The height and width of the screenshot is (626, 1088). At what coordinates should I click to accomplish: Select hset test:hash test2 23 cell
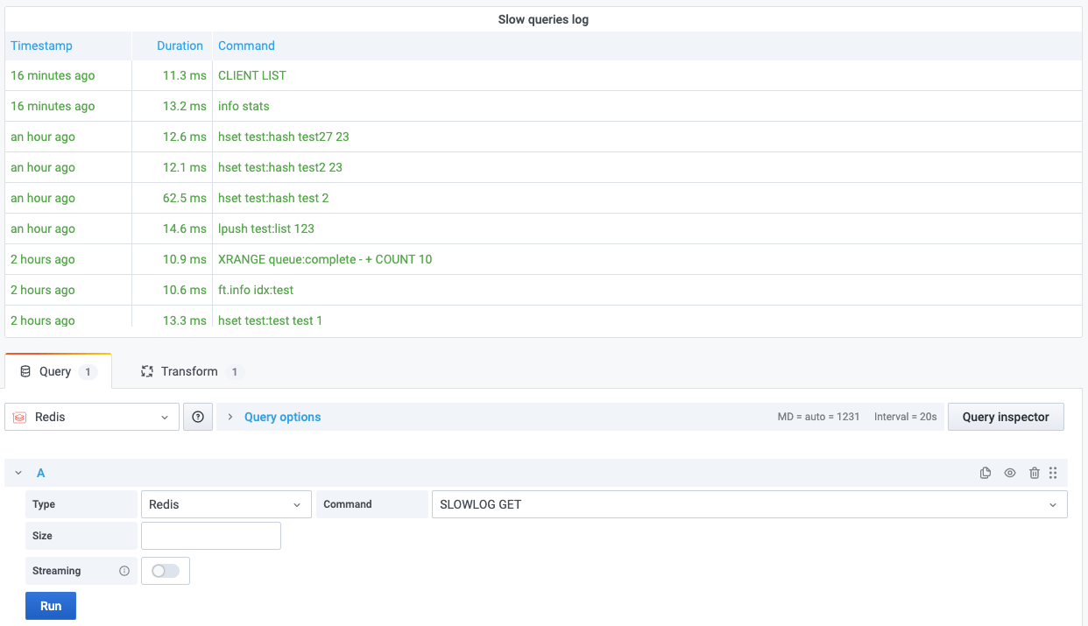pos(647,167)
